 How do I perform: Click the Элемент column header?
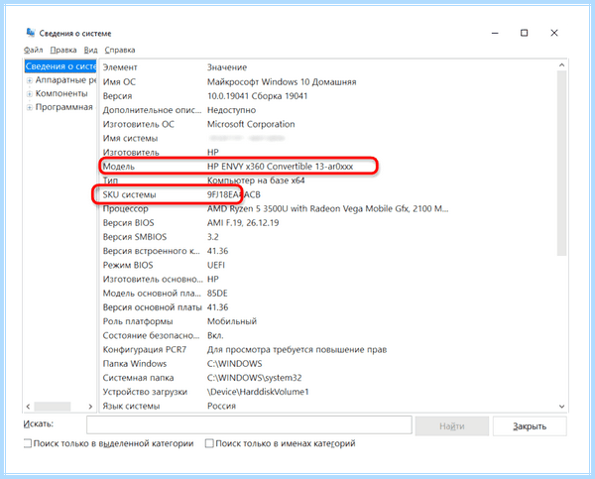click(120, 67)
